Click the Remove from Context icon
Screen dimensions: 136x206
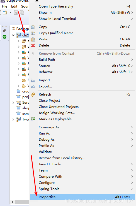[x=33, y=54]
